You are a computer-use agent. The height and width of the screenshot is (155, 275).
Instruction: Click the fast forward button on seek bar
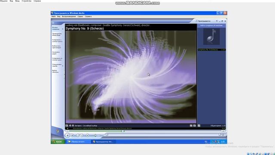(223, 131)
